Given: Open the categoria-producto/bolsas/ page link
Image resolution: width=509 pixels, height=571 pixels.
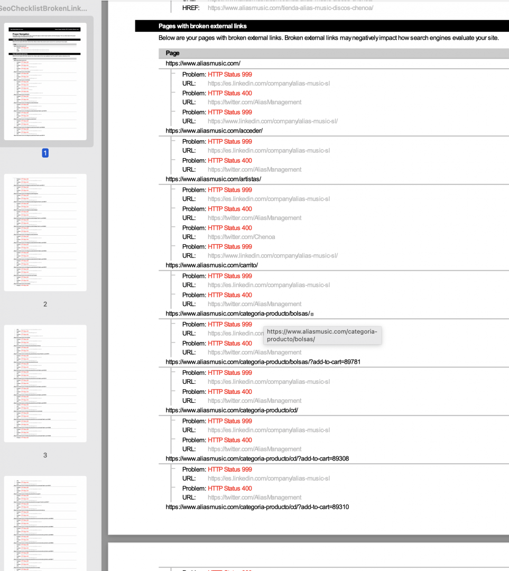Looking at the screenshot, I should (x=238, y=314).
